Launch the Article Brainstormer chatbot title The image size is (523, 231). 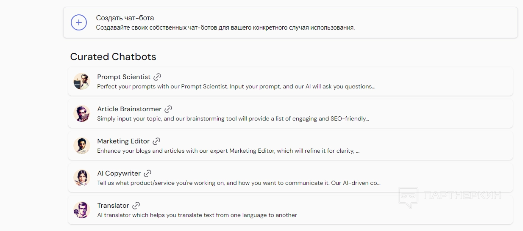129,109
